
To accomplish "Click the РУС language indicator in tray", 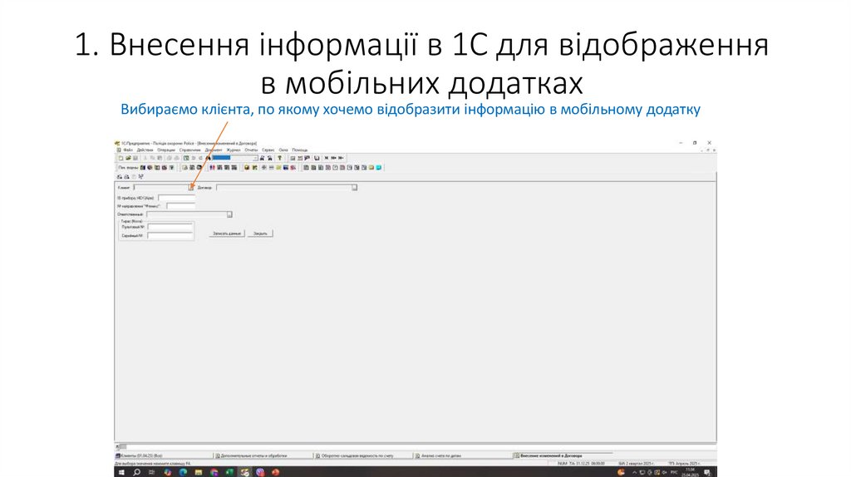I will point(673,473).
